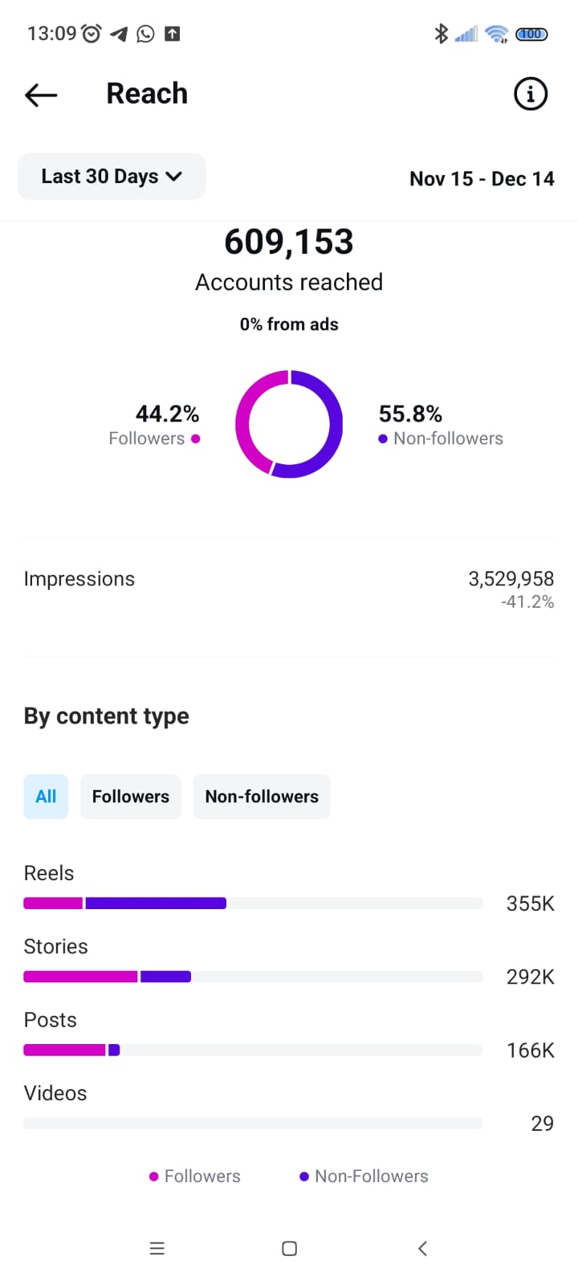Tap the Non-Followers legend dot
This screenshot has width=578, height=1285.
[x=304, y=1177]
